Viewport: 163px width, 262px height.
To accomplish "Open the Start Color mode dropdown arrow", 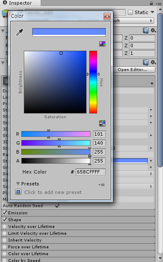I will 151,161.
